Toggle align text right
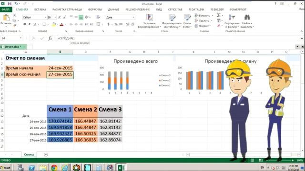This screenshot has height=171, width=305. (81, 24)
